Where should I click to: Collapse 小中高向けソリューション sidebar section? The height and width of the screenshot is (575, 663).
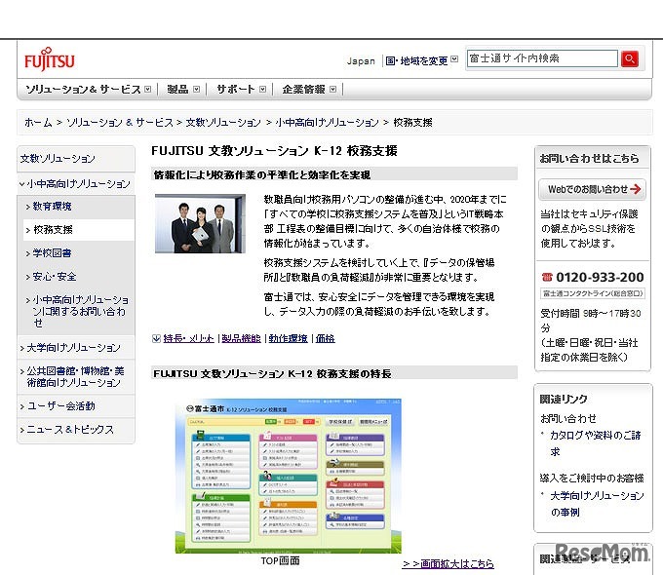[x=75, y=184]
